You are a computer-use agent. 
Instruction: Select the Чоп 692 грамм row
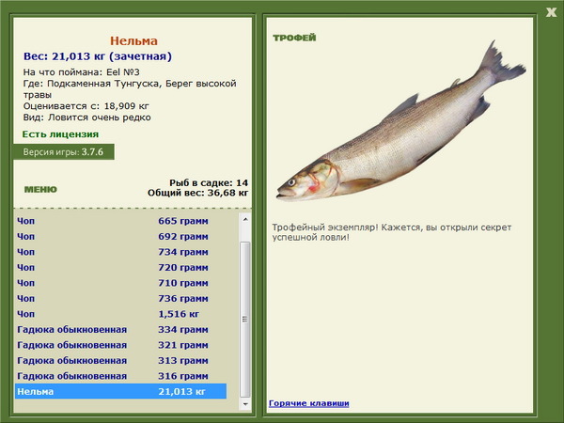(120, 236)
